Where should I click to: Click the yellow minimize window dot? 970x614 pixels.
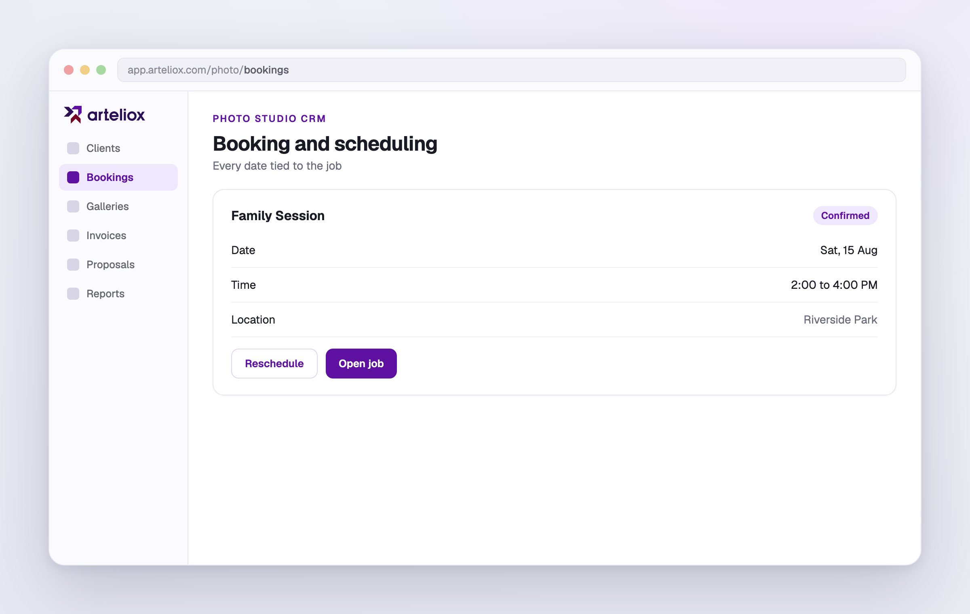click(85, 70)
